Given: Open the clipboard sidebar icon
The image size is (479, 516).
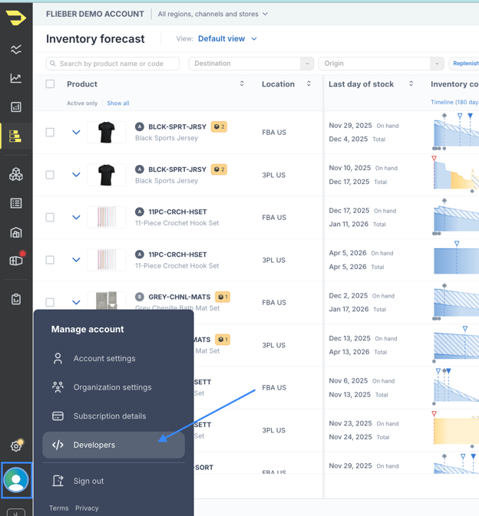Looking at the screenshot, I should pos(16,299).
